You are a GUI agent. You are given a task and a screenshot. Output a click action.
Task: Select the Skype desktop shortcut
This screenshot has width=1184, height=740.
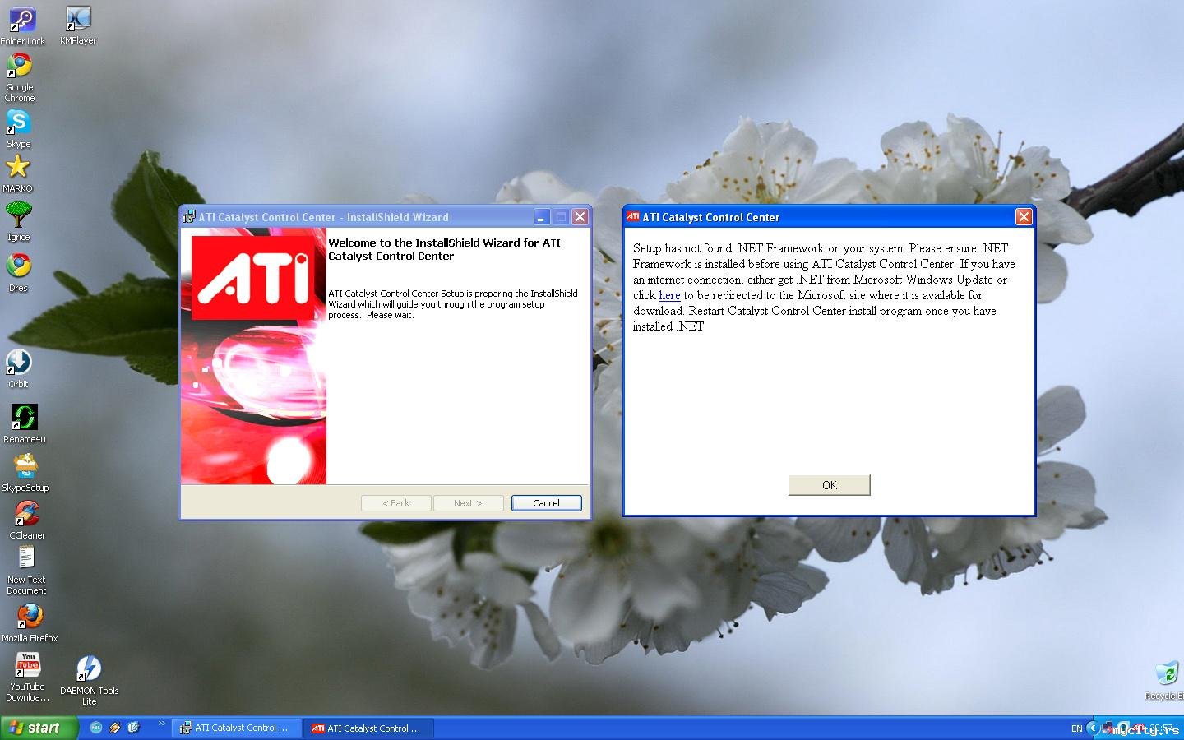click(x=18, y=128)
